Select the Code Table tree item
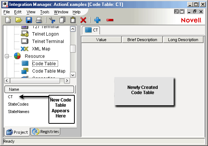The height and width of the screenshot is (146, 208). pyautogui.click(x=45, y=63)
